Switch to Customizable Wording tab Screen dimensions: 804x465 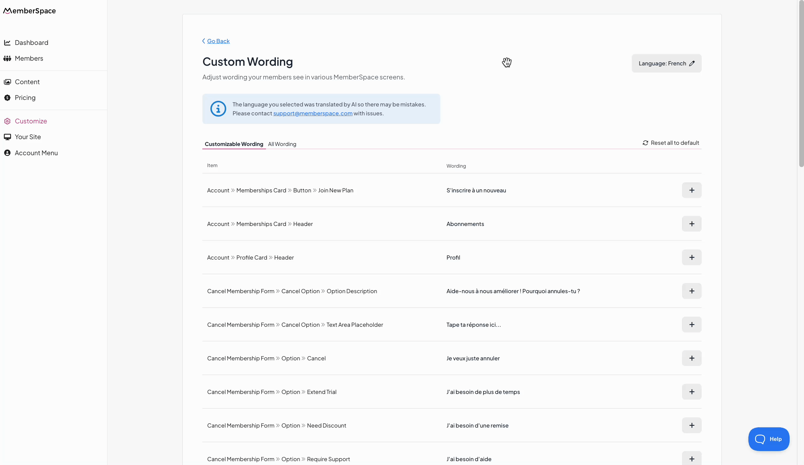click(234, 144)
